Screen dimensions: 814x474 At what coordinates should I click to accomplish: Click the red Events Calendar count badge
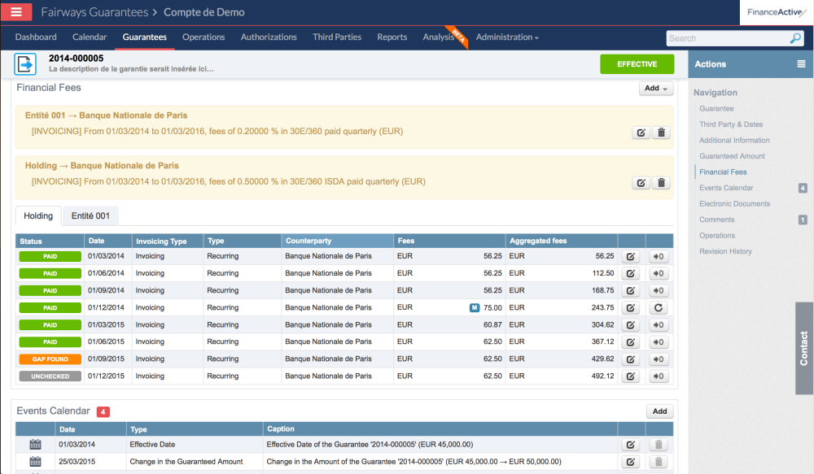103,412
